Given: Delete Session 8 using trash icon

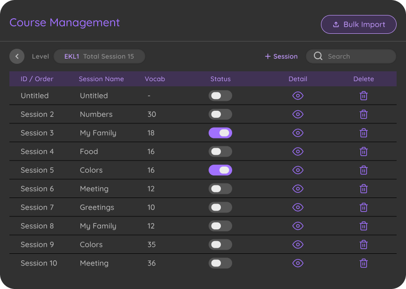Looking at the screenshot, I should [364, 226].
